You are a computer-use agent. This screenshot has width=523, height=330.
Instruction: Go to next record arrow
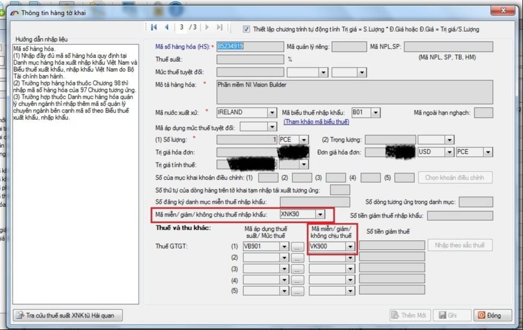207,27
